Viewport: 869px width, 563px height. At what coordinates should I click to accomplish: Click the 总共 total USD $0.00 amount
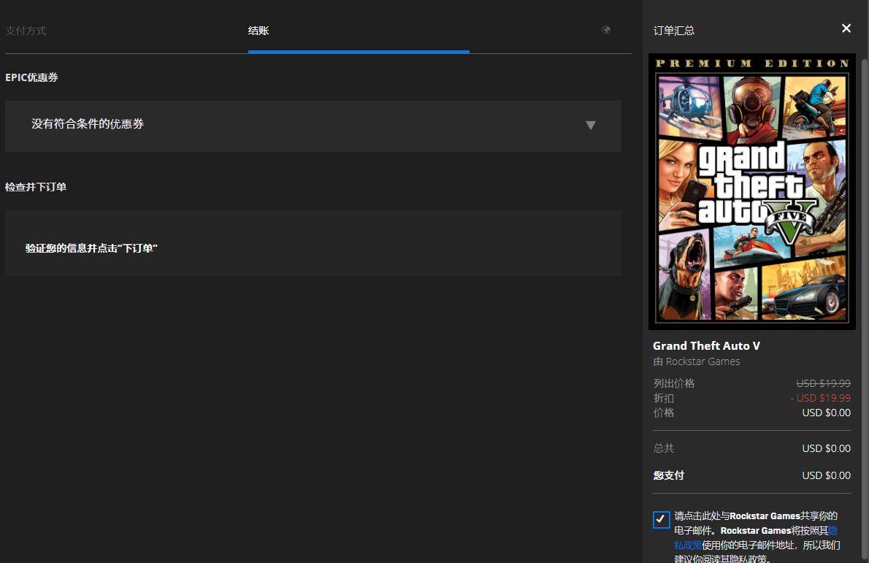[x=826, y=448]
